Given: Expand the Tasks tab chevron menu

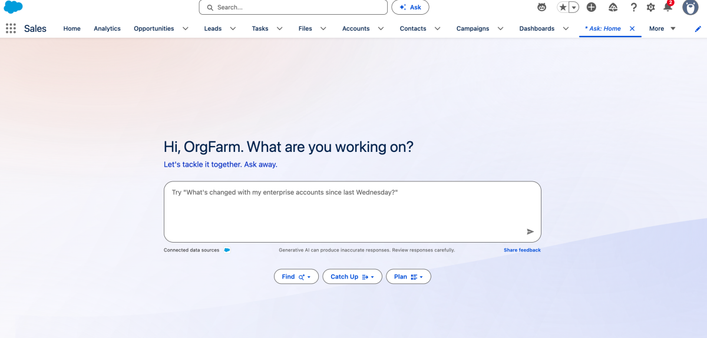Looking at the screenshot, I should 279,28.
